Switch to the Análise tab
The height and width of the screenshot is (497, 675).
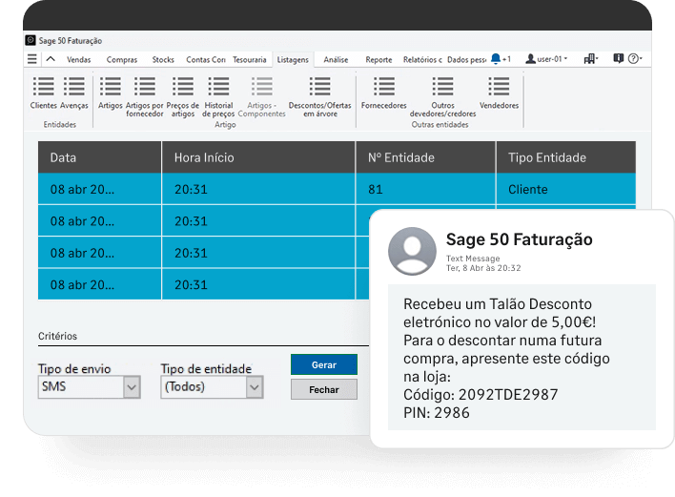[336, 59]
